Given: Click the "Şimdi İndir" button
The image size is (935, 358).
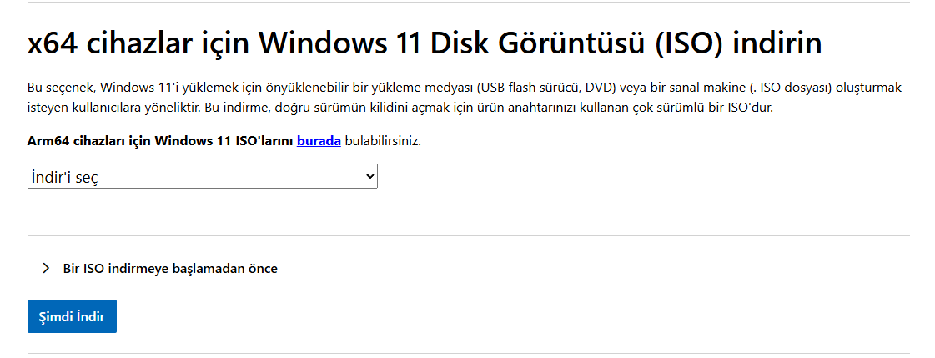Looking at the screenshot, I should click(x=72, y=316).
